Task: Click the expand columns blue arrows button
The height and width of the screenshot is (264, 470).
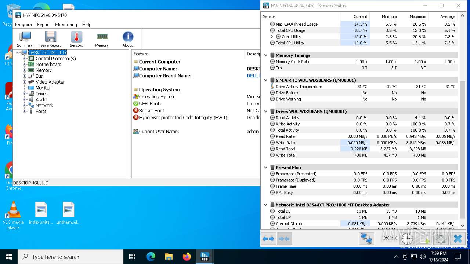Action: click(x=268, y=239)
